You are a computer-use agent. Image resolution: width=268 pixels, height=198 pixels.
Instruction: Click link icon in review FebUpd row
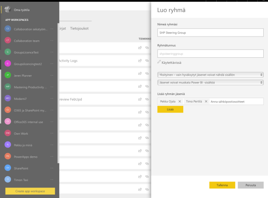point(147,99)
